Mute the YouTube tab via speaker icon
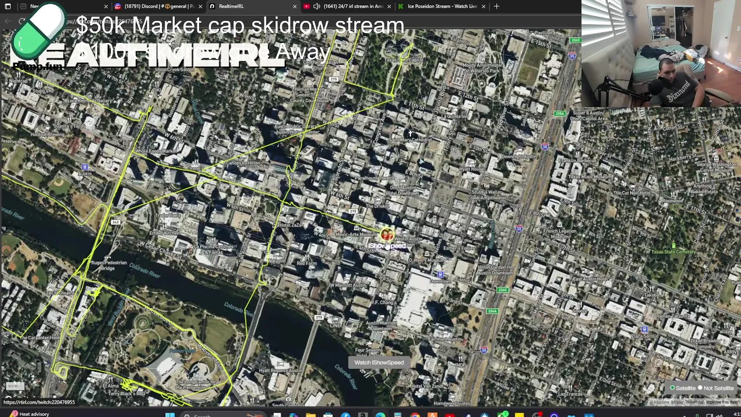 click(x=317, y=6)
